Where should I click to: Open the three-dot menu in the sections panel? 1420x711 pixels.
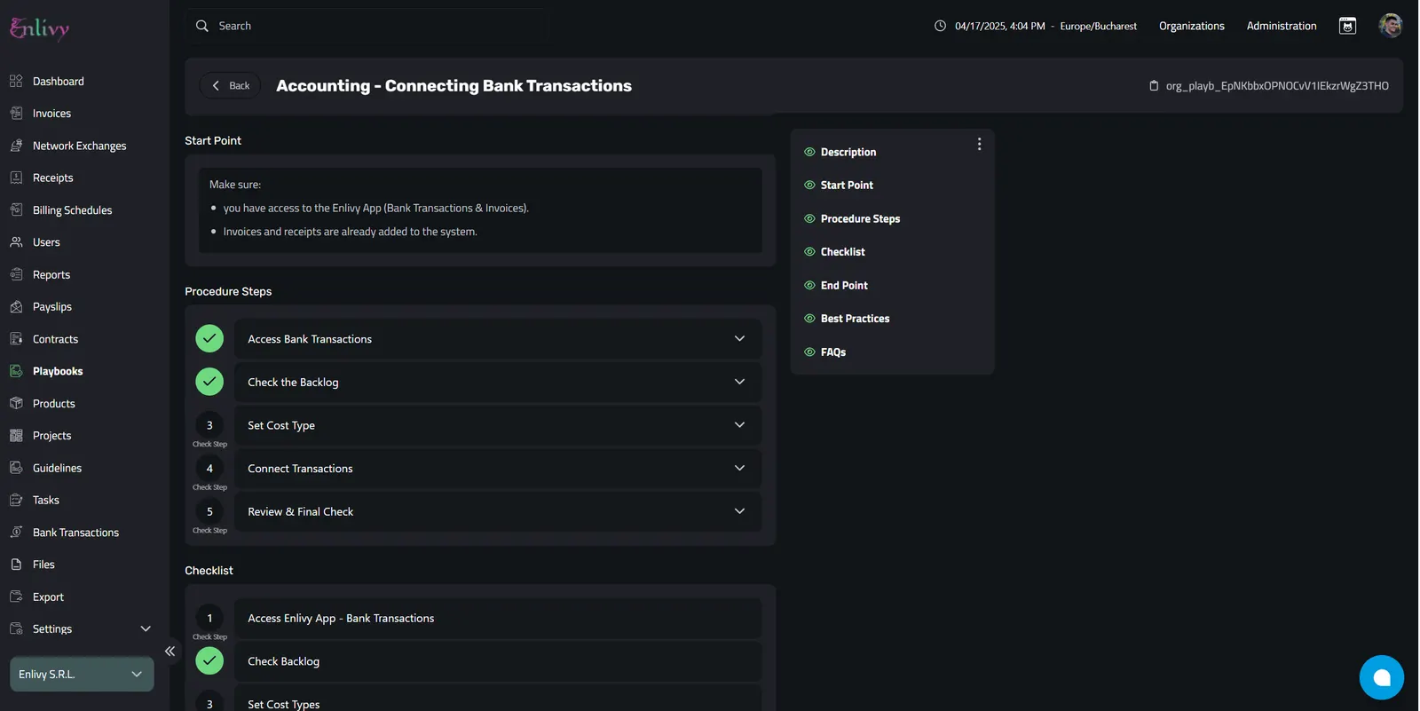[x=979, y=144]
